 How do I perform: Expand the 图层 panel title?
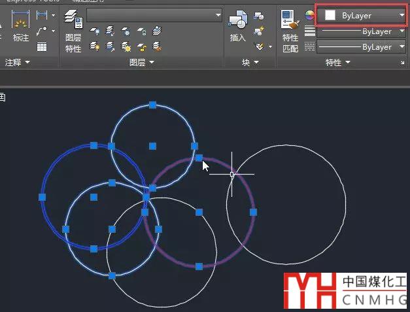point(142,62)
